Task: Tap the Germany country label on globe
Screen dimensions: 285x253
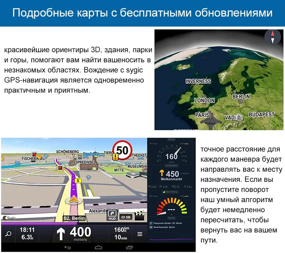Action: click(x=233, y=106)
